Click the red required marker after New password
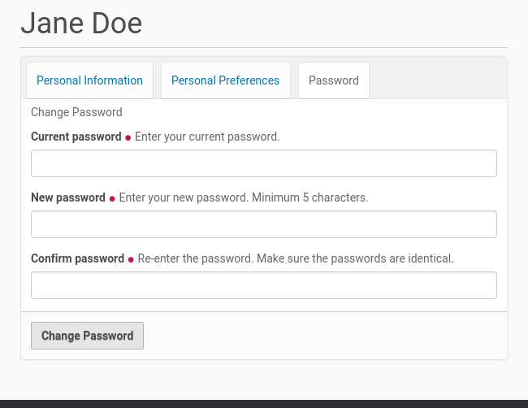 [x=112, y=198]
